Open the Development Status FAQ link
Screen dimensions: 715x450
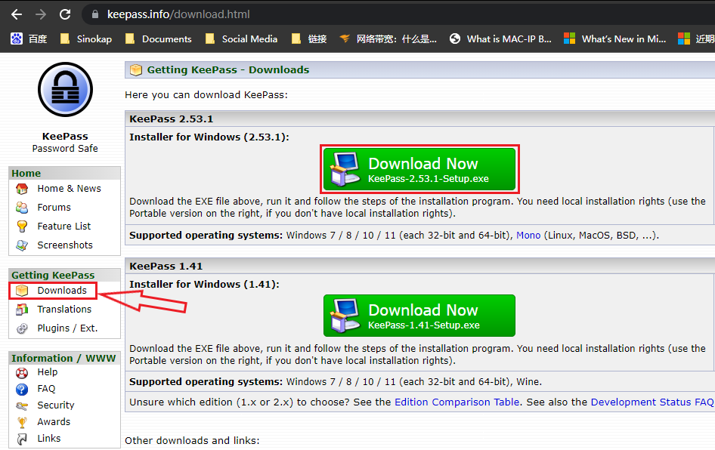click(652, 402)
